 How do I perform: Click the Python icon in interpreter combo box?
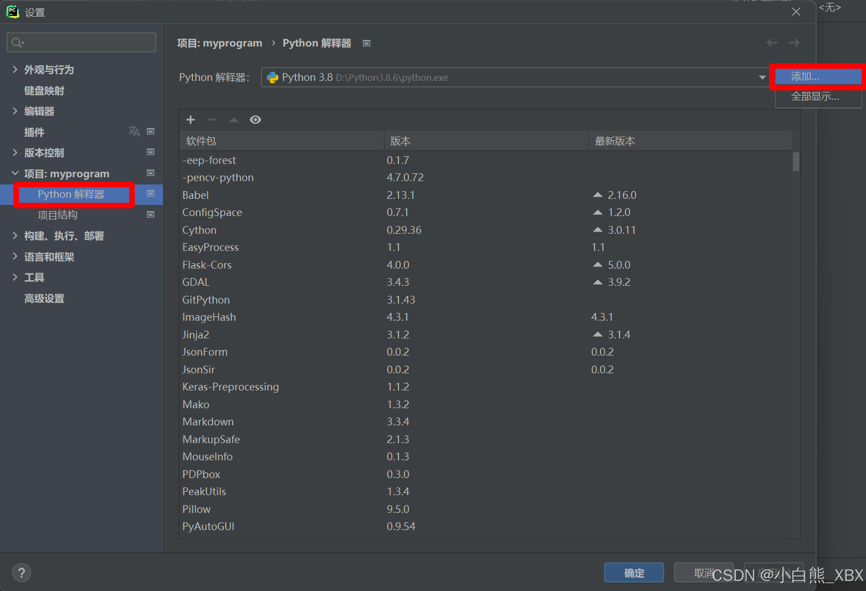tap(273, 78)
